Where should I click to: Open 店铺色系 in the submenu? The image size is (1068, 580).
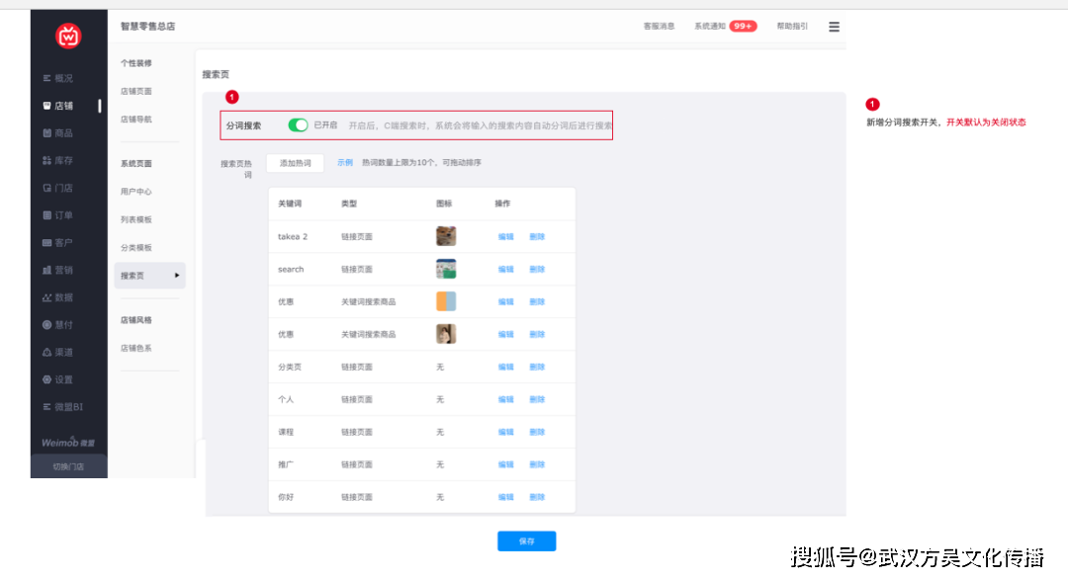(x=136, y=348)
